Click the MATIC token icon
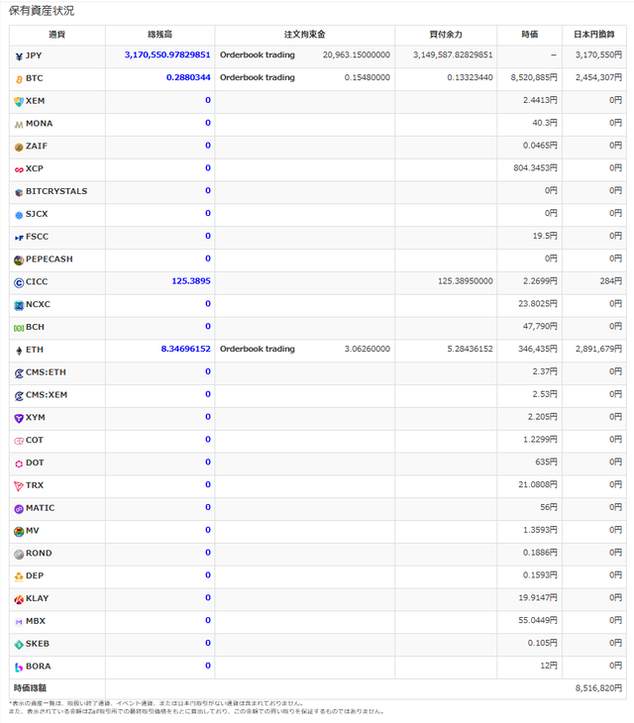Image resolution: width=634 pixels, height=723 pixels. point(19,509)
